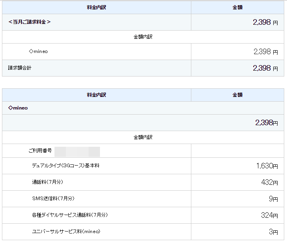Image resolution: width=287 pixels, height=248 pixels.
Task: Click the second table's 金額 header
Action: coord(237,95)
